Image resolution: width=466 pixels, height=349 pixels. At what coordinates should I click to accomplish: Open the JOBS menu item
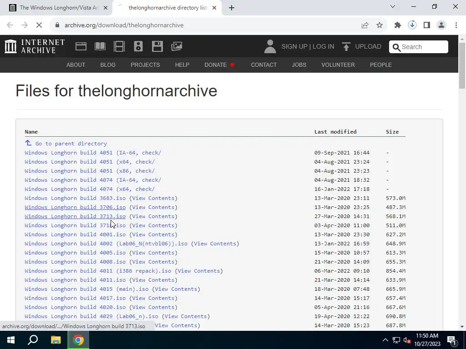[x=299, y=65]
